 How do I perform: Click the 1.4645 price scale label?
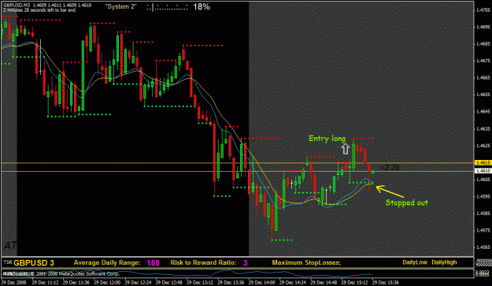click(x=483, y=111)
